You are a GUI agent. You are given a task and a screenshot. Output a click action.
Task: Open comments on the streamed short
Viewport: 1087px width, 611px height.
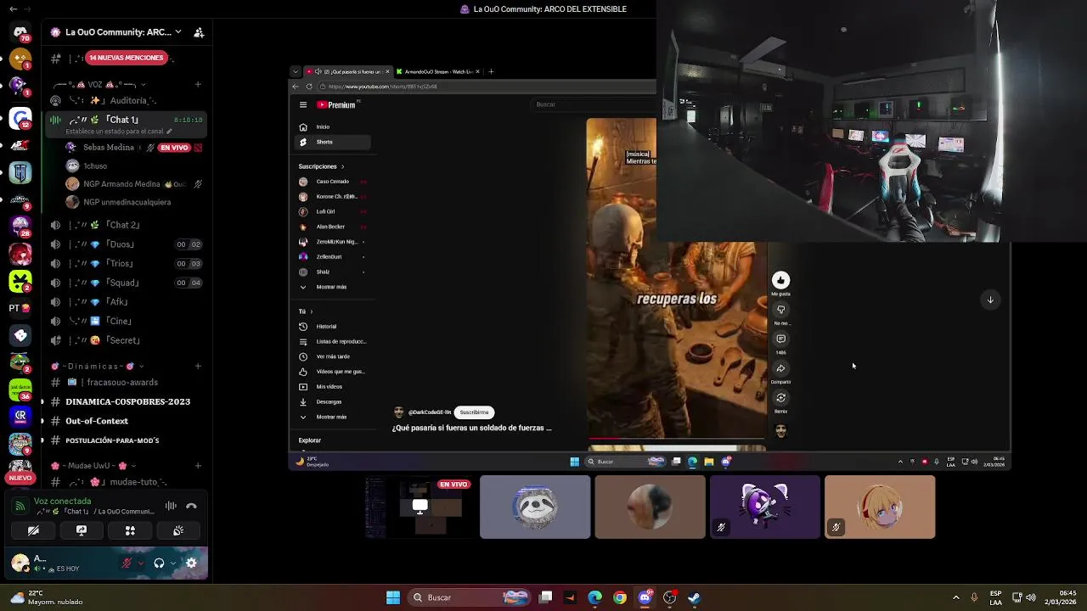pos(780,339)
